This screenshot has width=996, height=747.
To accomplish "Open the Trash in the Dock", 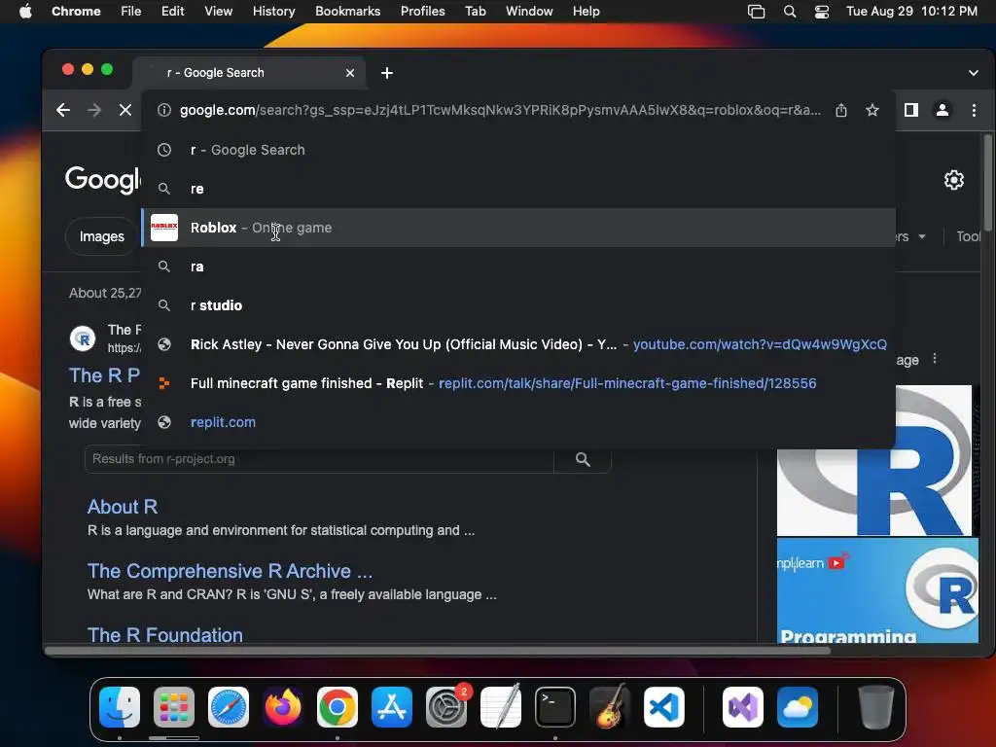I will (876, 707).
